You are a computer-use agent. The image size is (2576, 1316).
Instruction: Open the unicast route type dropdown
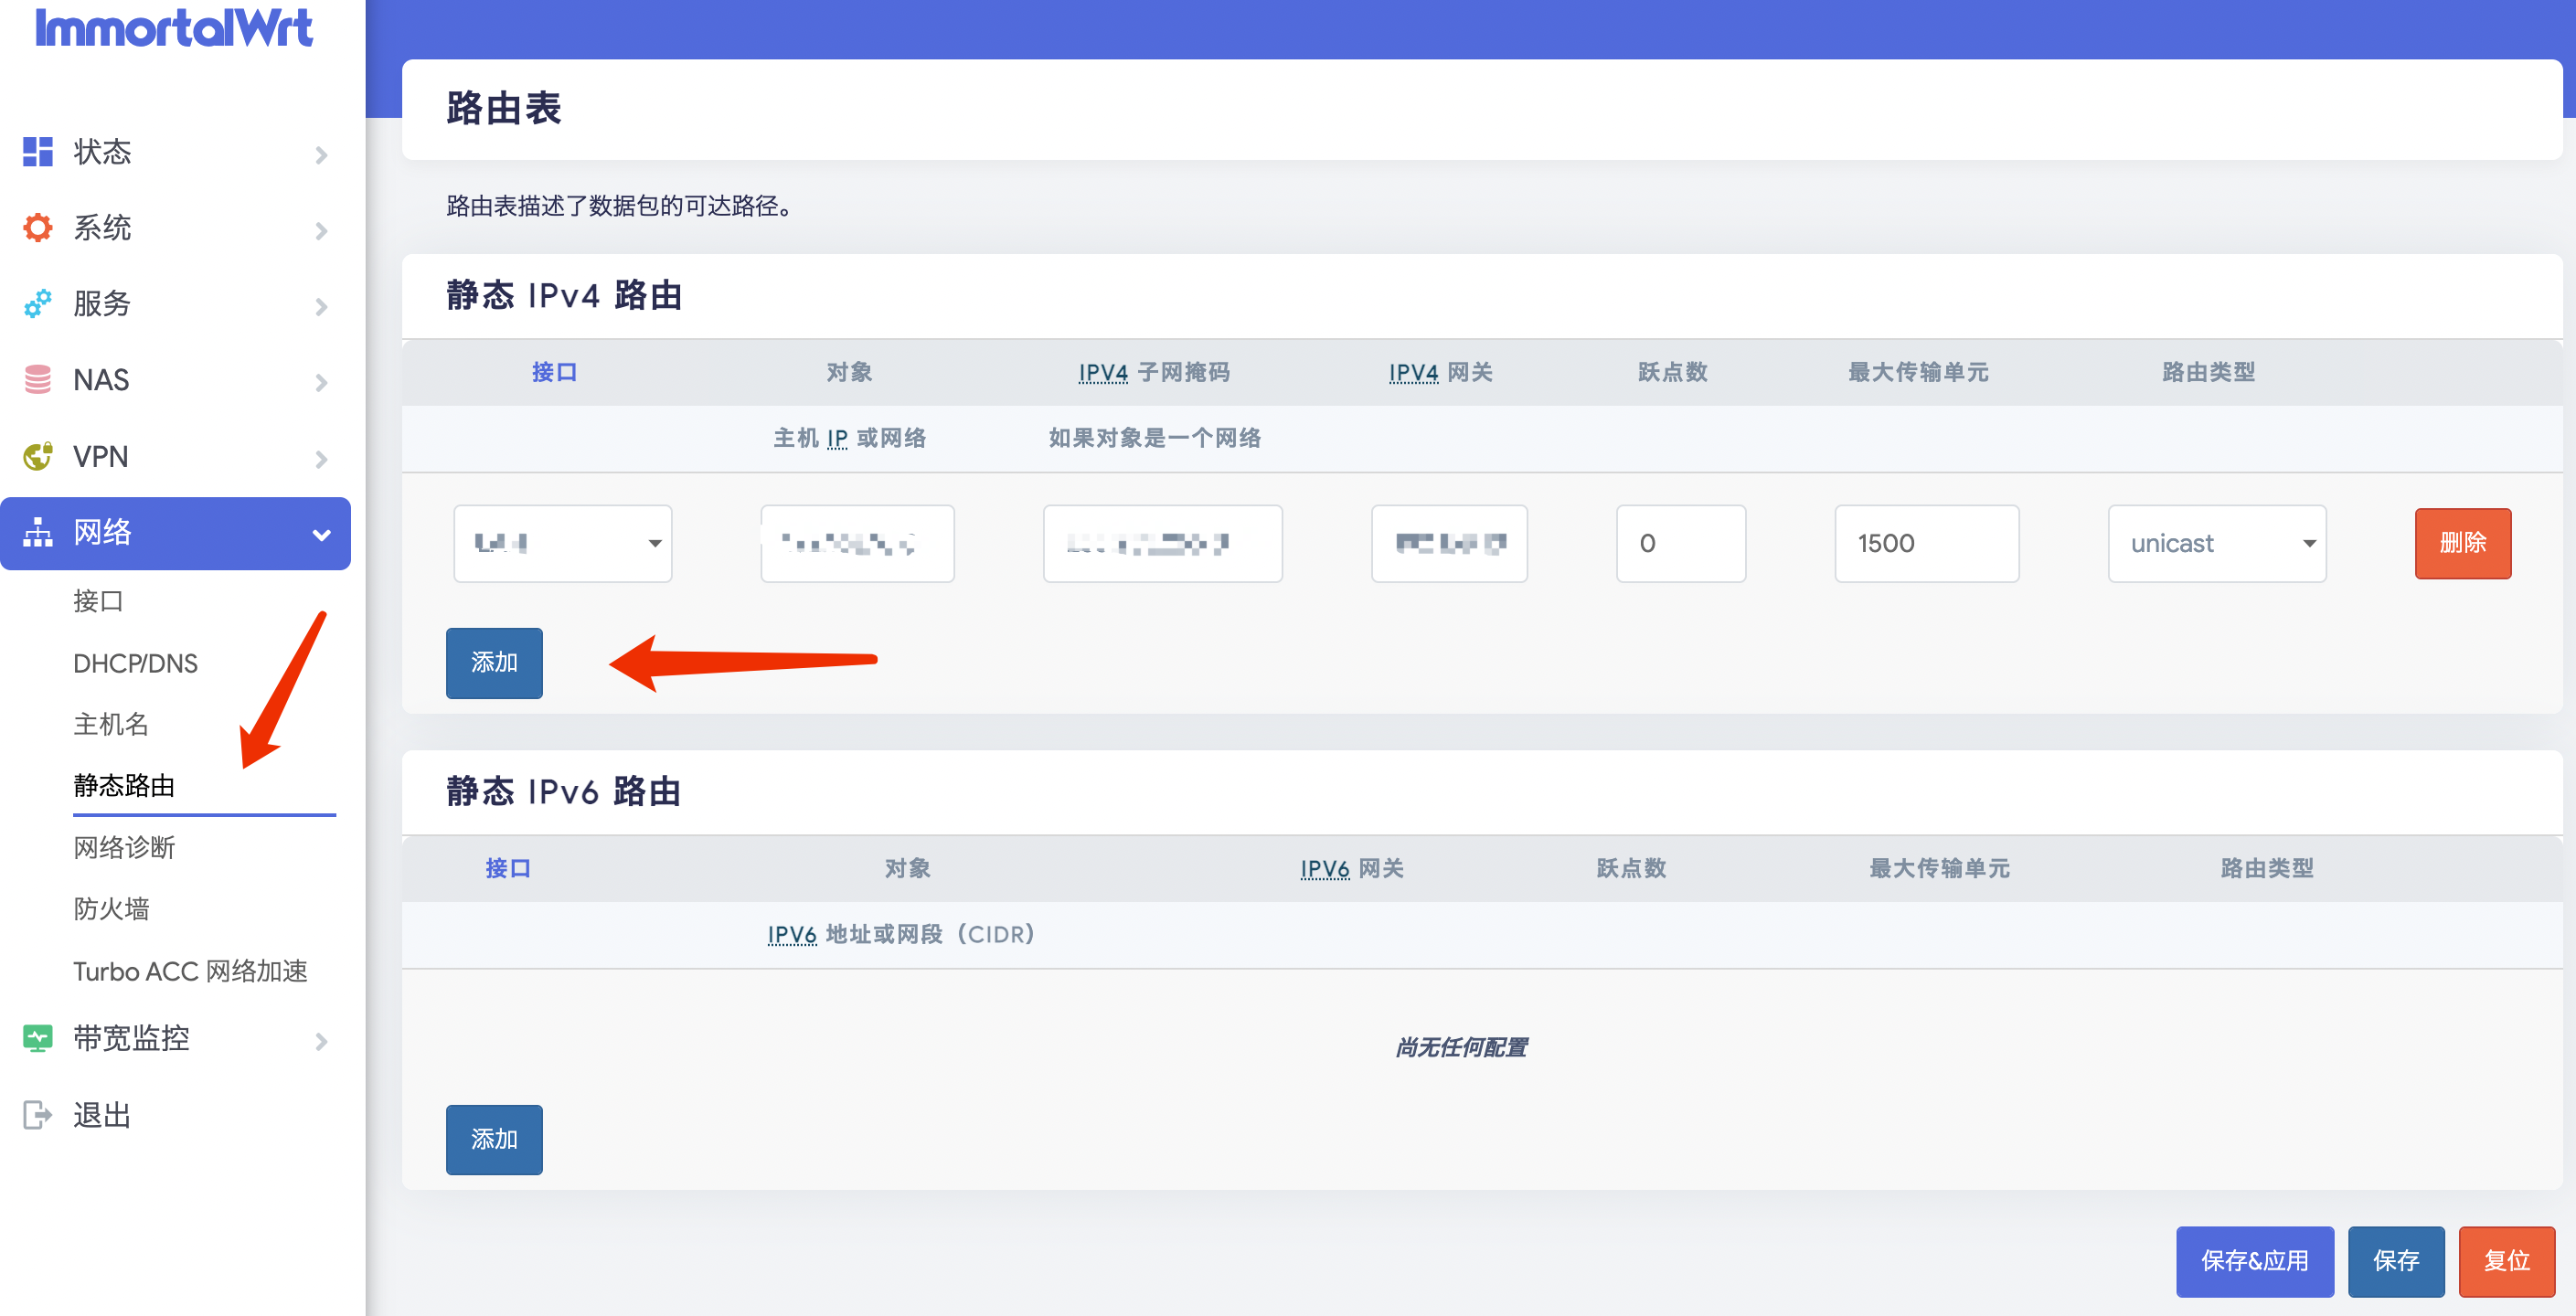pyautogui.click(x=2217, y=544)
